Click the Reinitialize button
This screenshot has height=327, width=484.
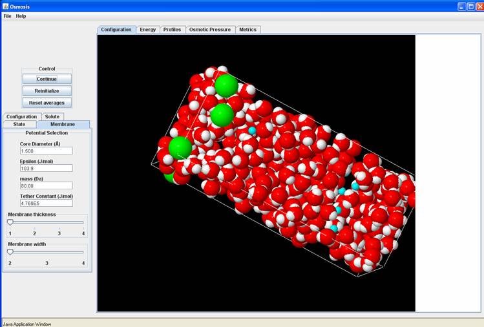click(47, 90)
